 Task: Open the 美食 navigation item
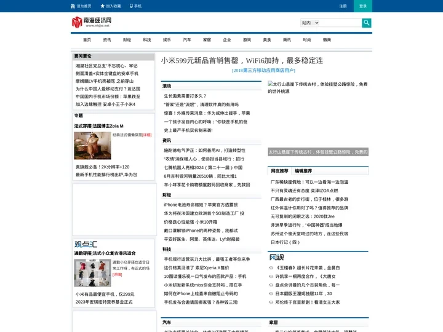tap(267, 40)
